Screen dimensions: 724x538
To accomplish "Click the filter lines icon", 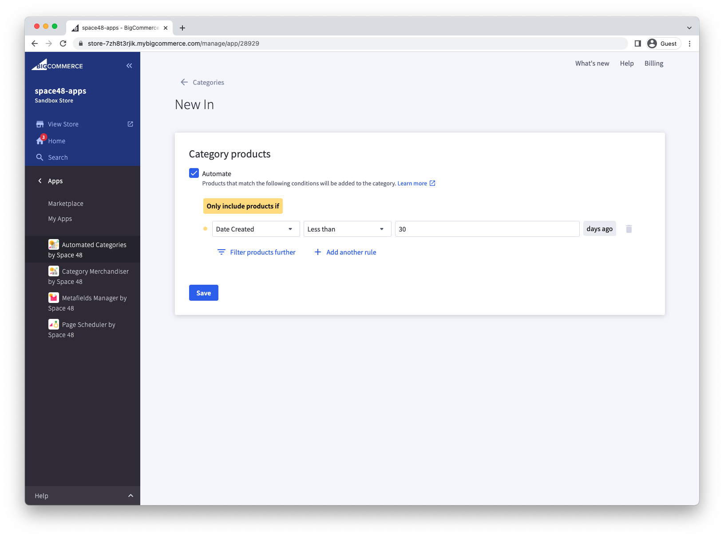I will pos(222,252).
